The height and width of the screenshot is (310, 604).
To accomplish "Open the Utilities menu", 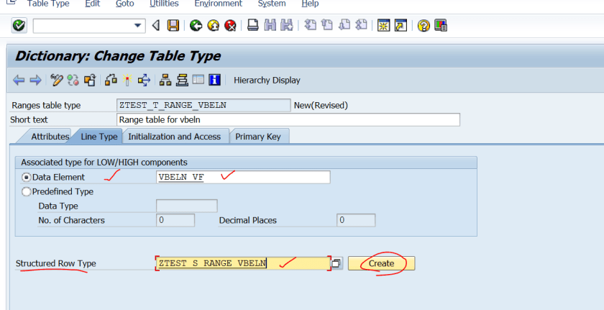I will point(164,4).
